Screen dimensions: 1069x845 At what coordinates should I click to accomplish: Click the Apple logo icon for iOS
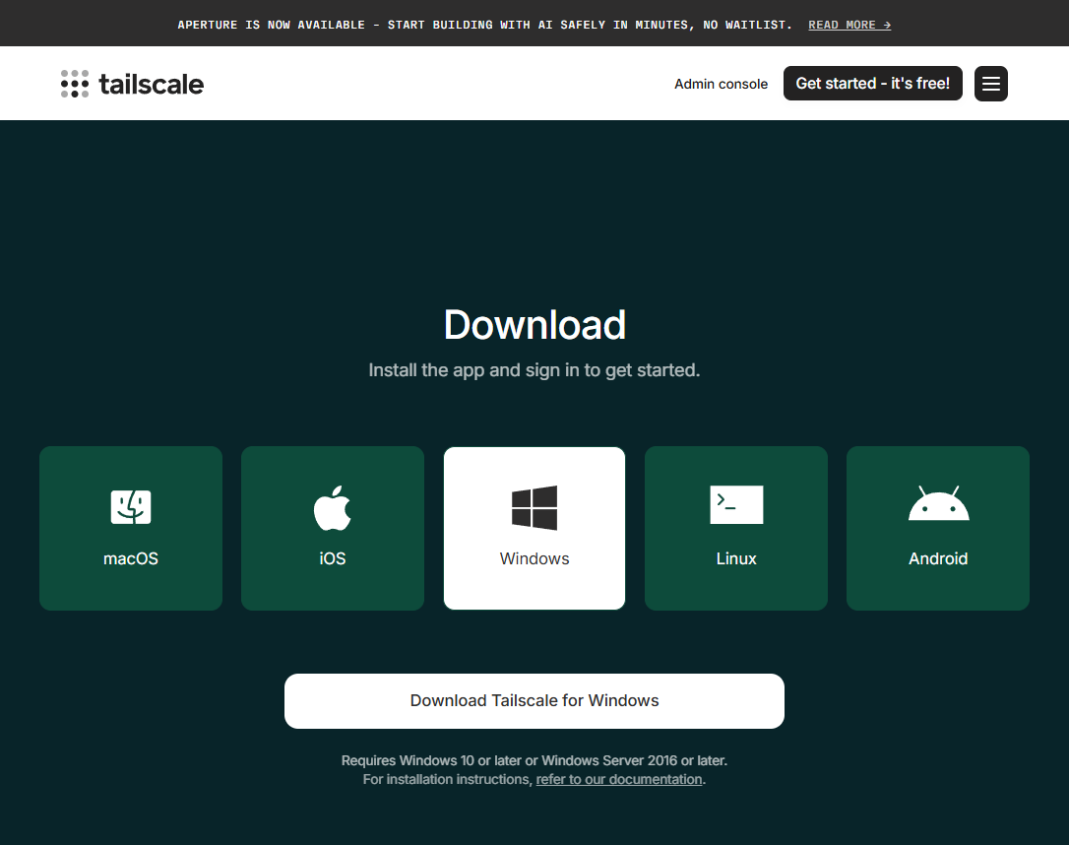pos(333,507)
